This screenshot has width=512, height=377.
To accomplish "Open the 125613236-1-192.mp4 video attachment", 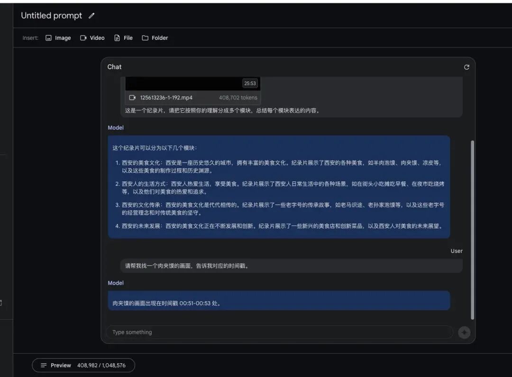I will (x=192, y=90).
